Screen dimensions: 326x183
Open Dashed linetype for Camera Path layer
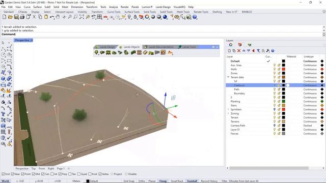point(308,126)
